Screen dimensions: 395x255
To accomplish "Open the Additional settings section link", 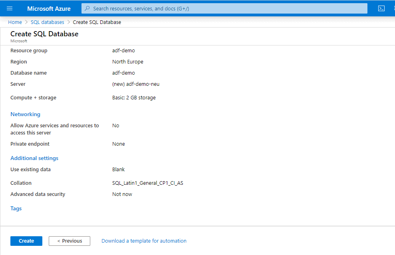I will click(x=34, y=158).
